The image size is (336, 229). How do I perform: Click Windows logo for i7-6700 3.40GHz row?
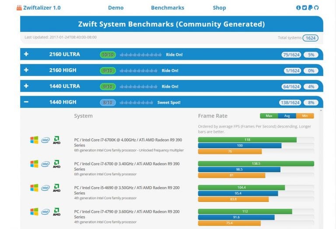(34, 164)
